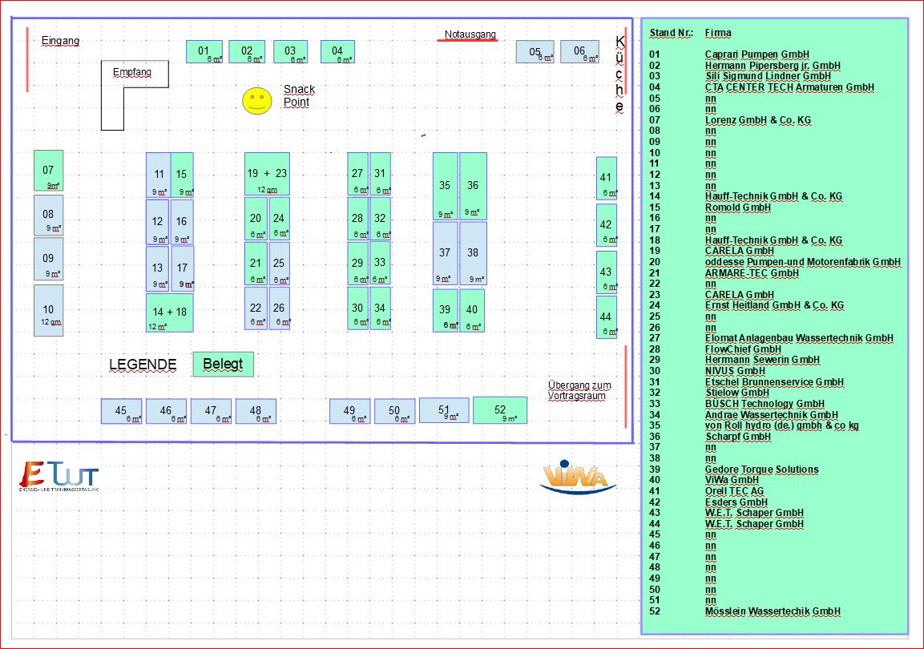Select booth 52 box
The image size is (924, 649).
pos(500,410)
